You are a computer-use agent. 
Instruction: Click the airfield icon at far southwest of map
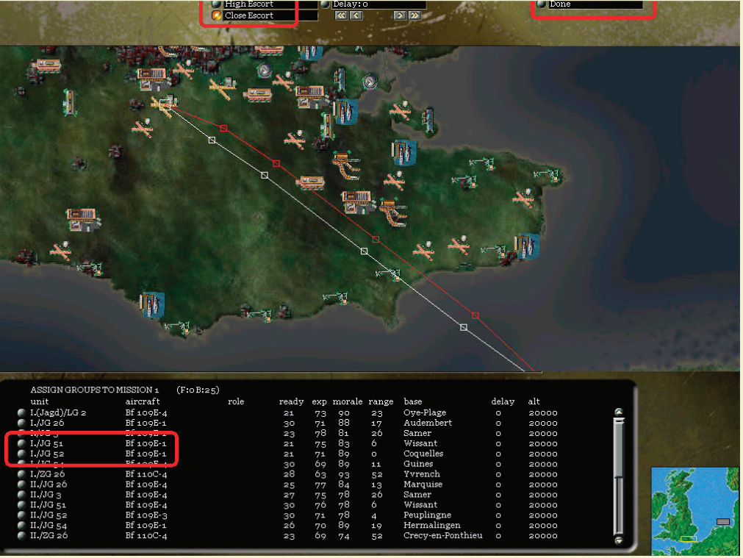pos(60,250)
